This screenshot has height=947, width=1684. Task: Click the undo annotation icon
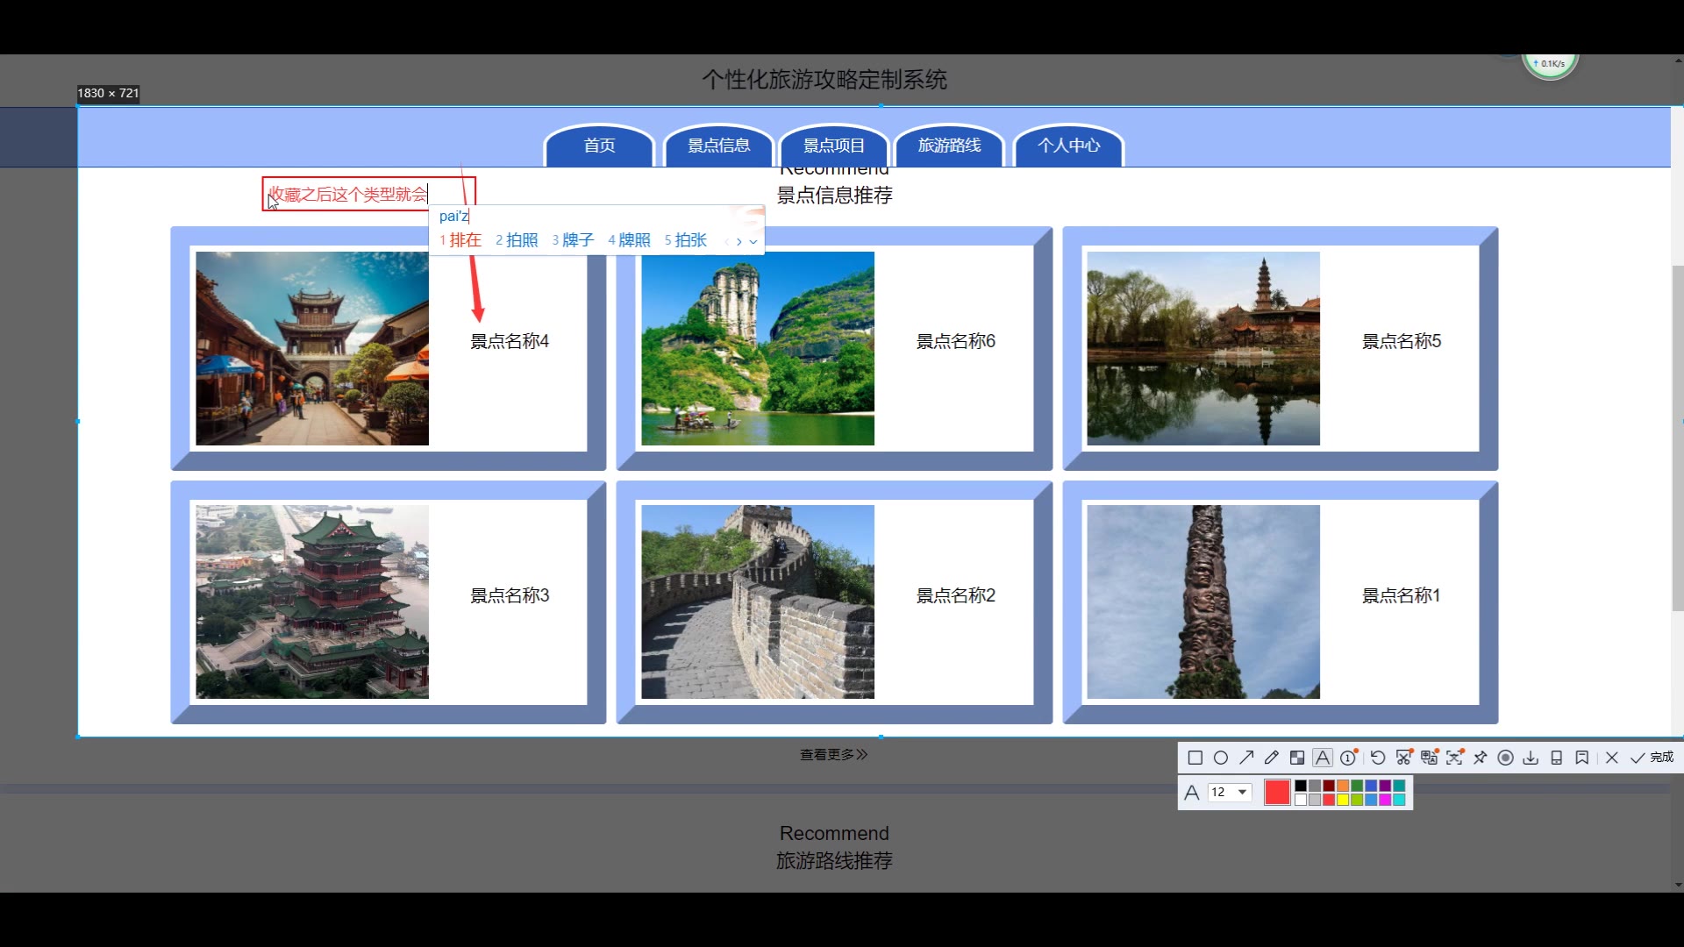point(1378,758)
